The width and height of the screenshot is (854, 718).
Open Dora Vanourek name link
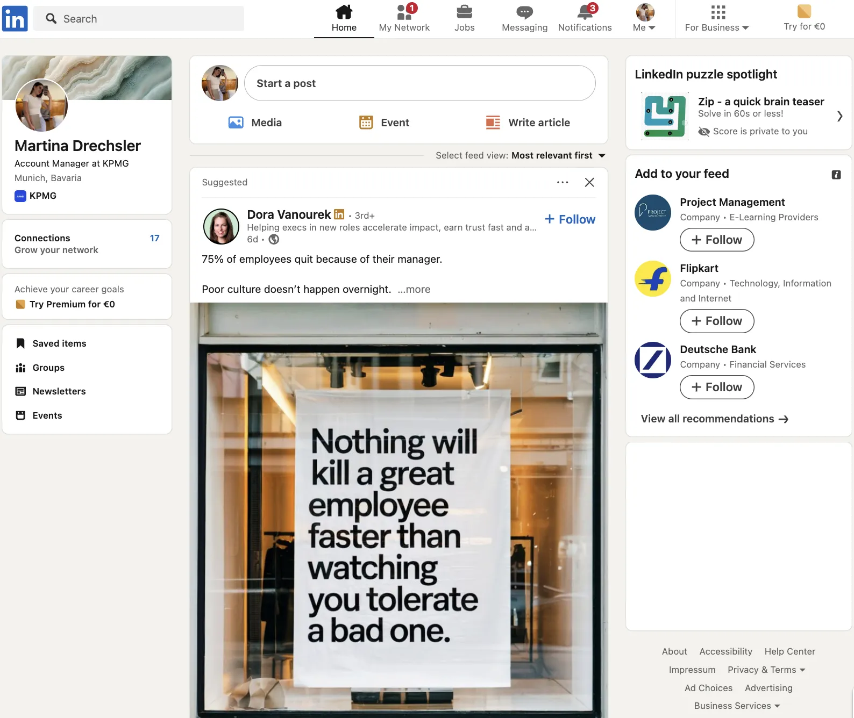(x=289, y=214)
